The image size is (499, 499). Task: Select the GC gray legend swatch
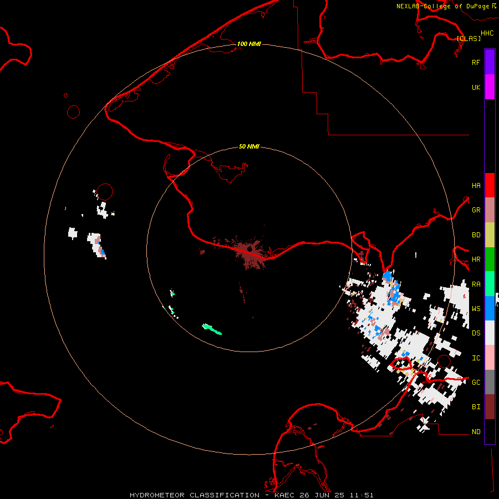point(490,382)
